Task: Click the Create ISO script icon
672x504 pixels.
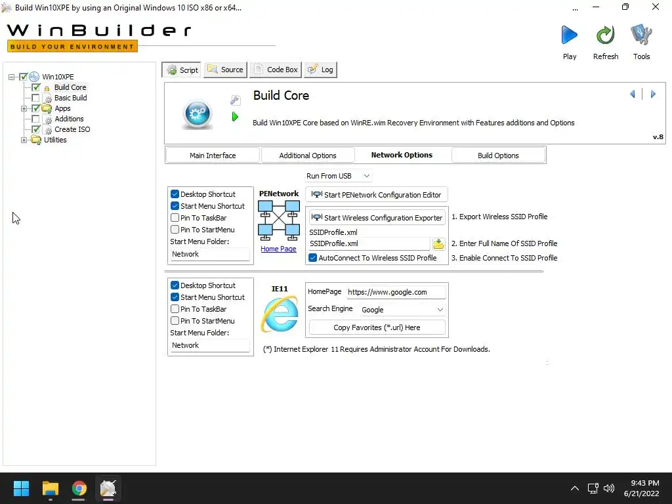Action: pyautogui.click(x=49, y=129)
